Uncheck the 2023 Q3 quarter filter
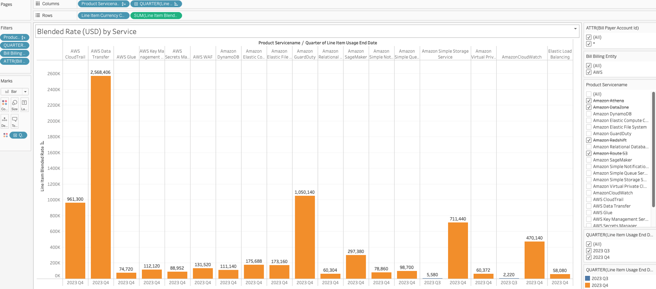656x289 pixels. (x=589, y=251)
